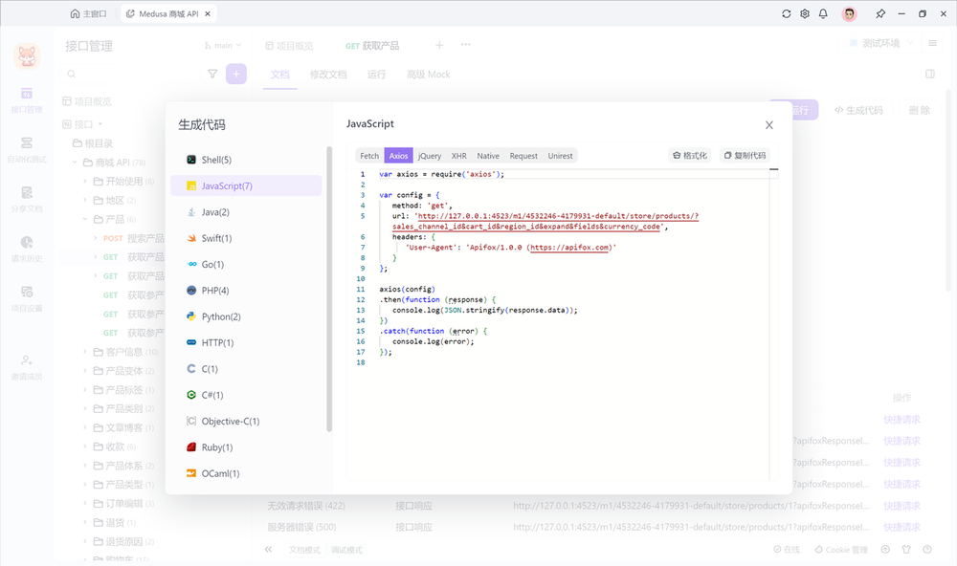This screenshot has width=957, height=566.
Task: Click the 复制代码 button
Action: click(745, 155)
